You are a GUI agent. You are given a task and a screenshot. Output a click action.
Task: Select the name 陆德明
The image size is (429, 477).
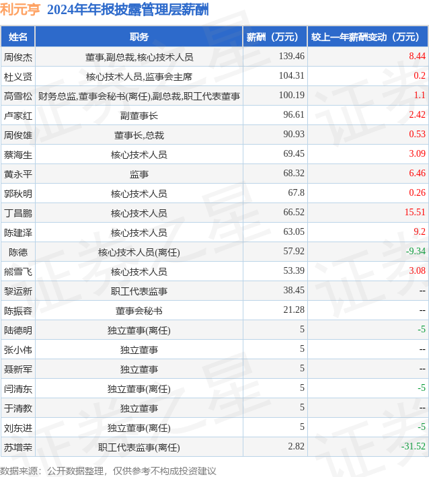(18, 330)
